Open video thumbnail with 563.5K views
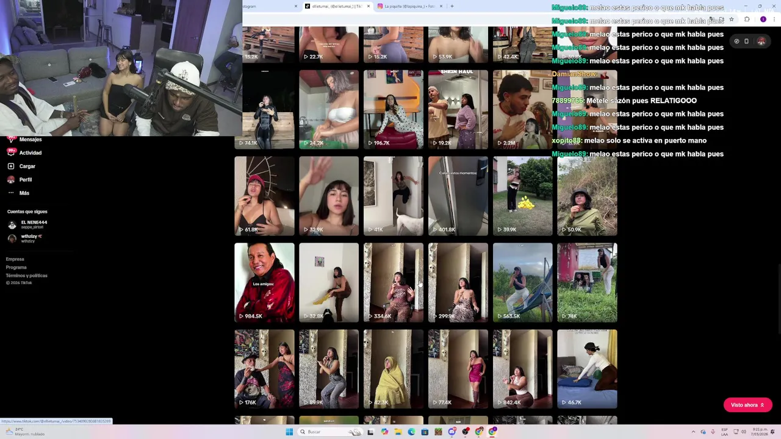Screen dimensions: 781x439 pos(523,282)
